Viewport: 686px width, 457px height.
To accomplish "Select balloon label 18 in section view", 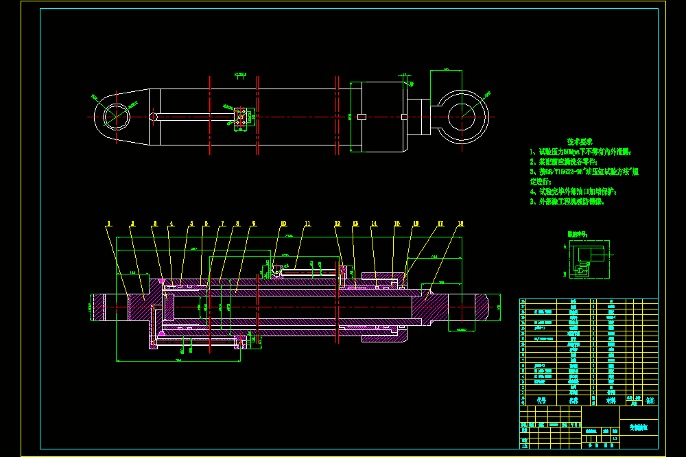I will [x=460, y=224].
